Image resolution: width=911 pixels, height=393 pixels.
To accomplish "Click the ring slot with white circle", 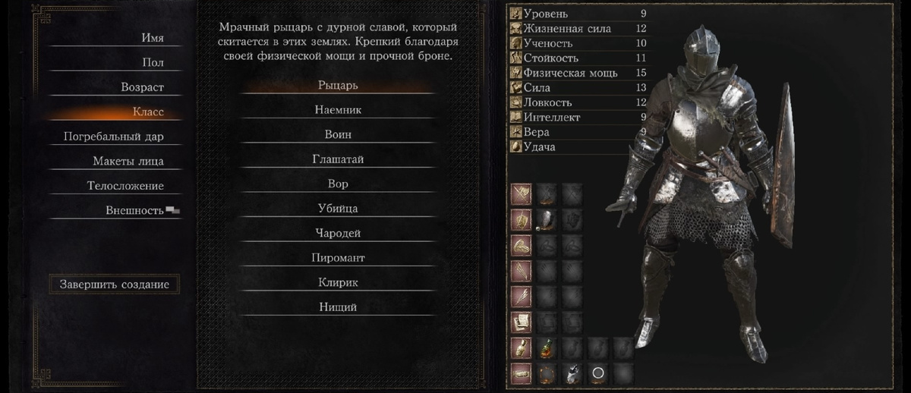I will (x=598, y=373).
